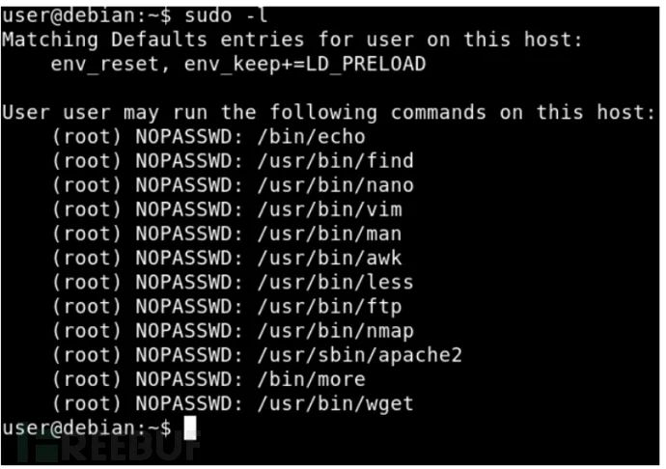Image resolution: width=666 pixels, height=469 pixels.
Task: Click the "User user may run" line
Action: (328, 113)
